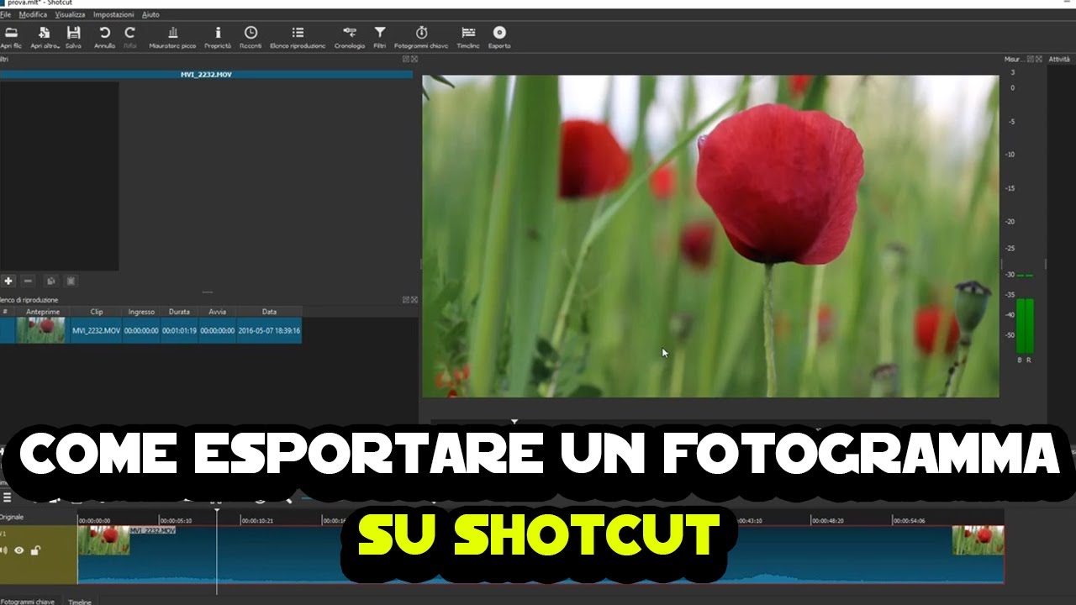This screenshot has width=1076, height=605.
Task: Open the Visualizza menu
Action: [70, 14]
